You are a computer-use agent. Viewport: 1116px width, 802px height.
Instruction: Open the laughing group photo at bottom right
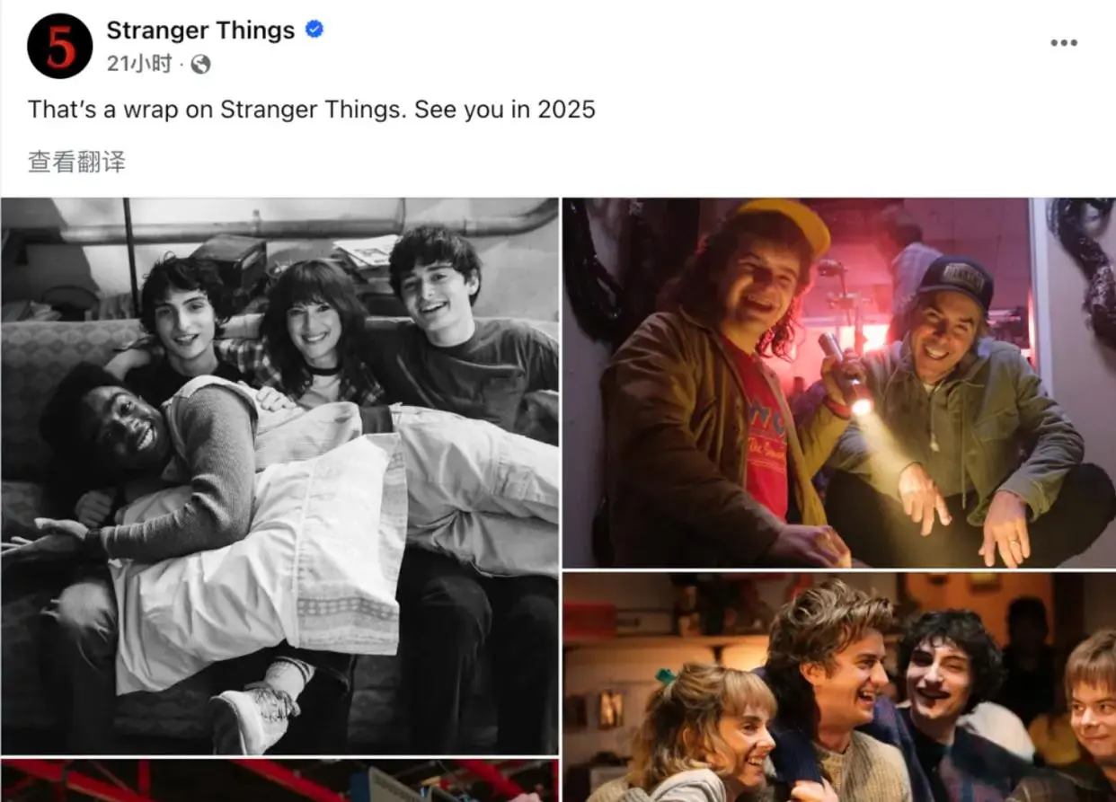[839, 687]
